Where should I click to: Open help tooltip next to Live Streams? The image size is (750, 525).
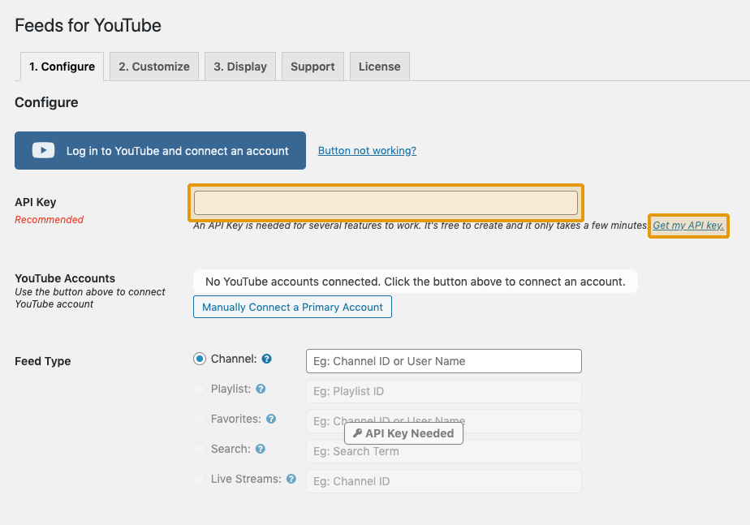click(x=291, y=478)
